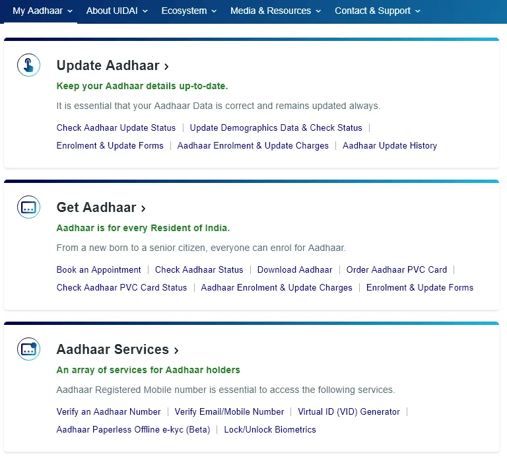This screenshot has height=457, width=507.
Task: Open Aadhaar Enrolment & Update Charges under Update Aadhaar
Action: [253, 145]
